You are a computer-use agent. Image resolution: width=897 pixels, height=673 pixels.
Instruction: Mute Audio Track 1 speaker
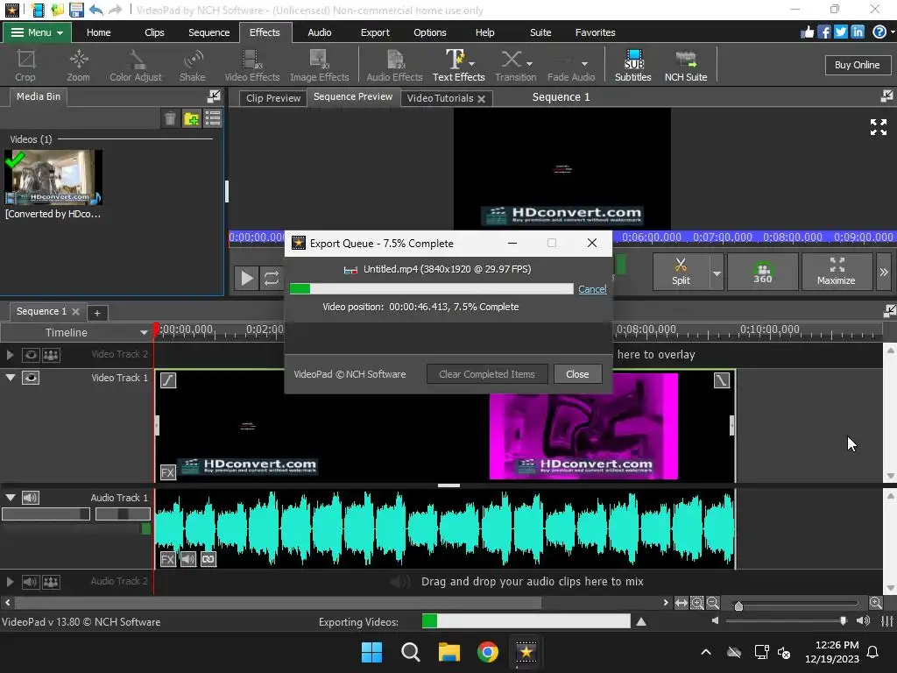31,498
